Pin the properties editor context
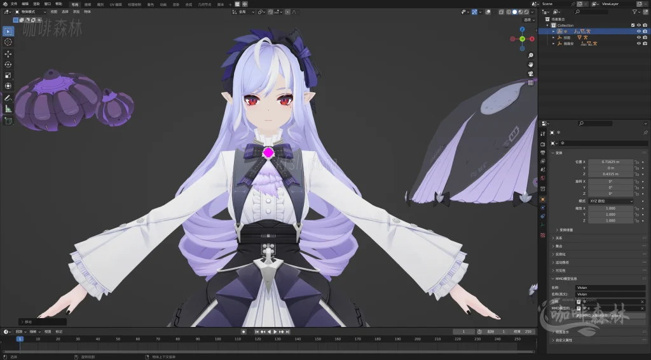The width and height of the screenshot is (651, 360). click(x=645, y=132)
